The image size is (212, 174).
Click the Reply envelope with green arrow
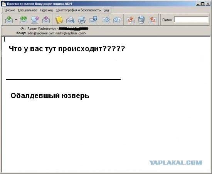[x=9, y=20]
